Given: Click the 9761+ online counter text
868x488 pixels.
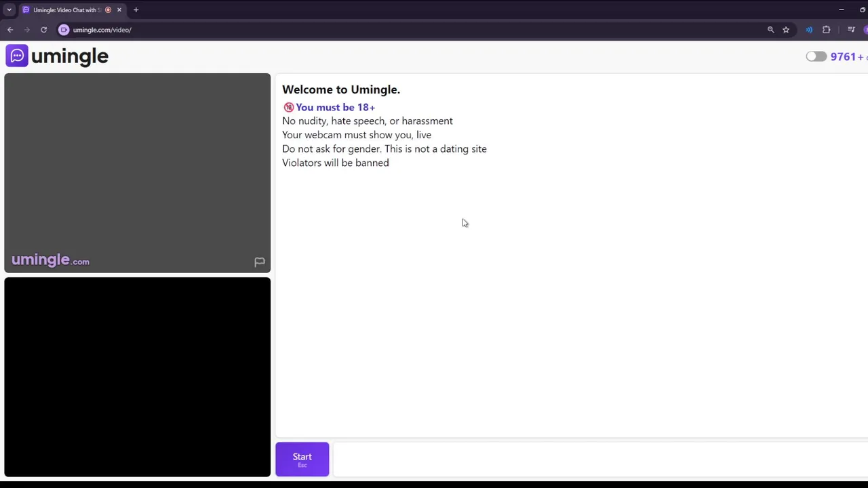Looking at the screenshot, I should point(848,56).
